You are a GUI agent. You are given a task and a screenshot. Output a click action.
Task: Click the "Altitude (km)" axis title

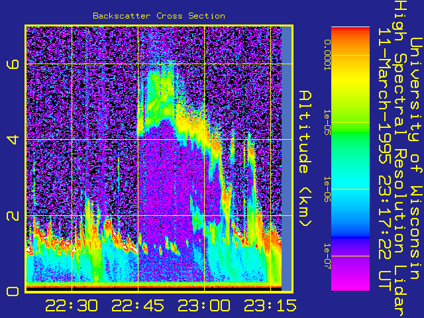tap(305, 159)
